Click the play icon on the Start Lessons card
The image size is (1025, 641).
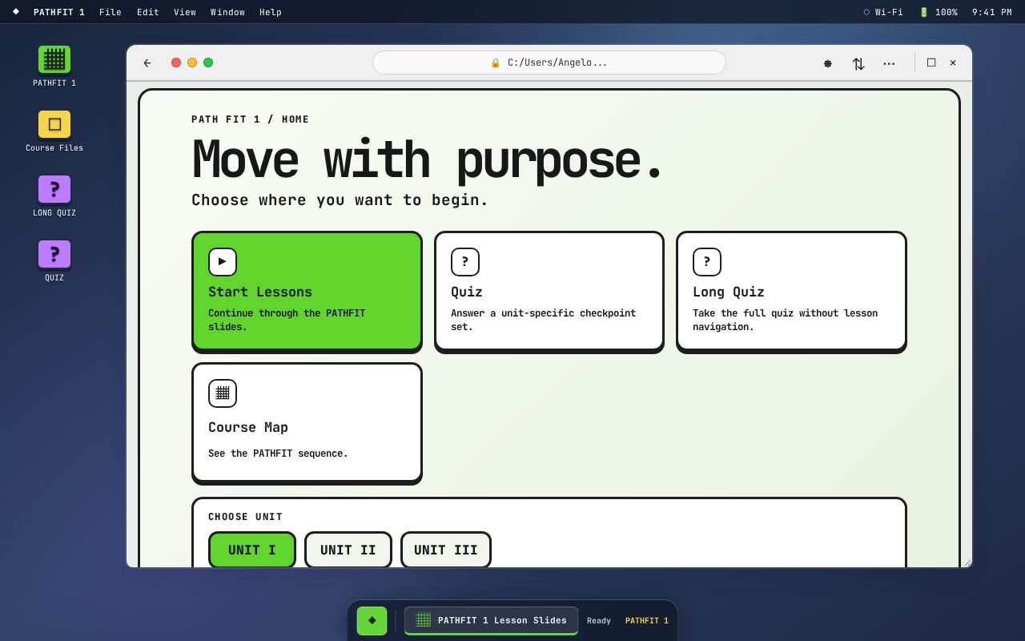[x=223, y=261]
